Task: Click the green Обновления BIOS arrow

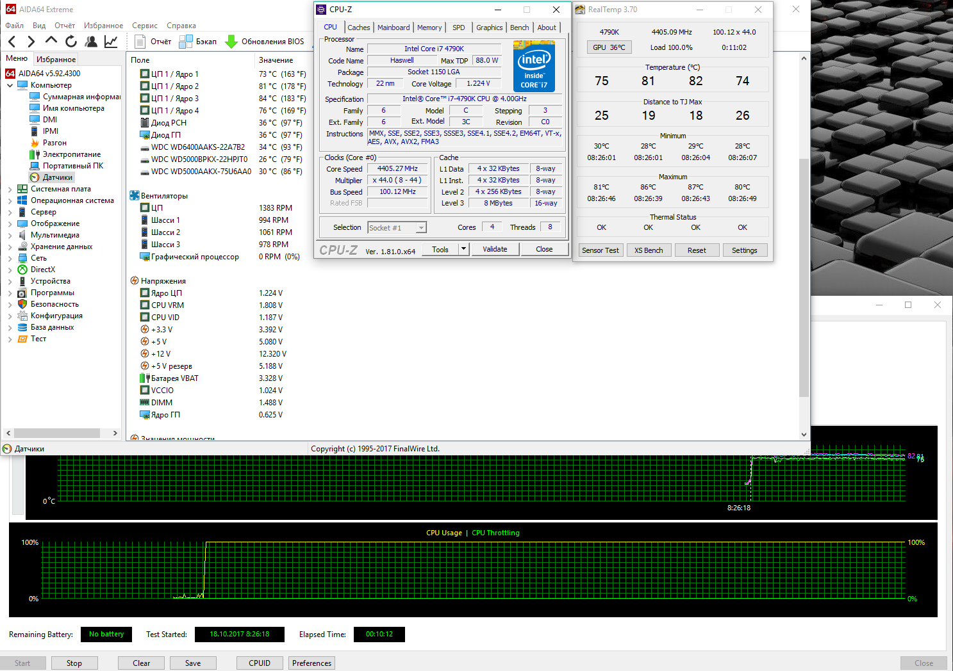Action: point(231,42)
